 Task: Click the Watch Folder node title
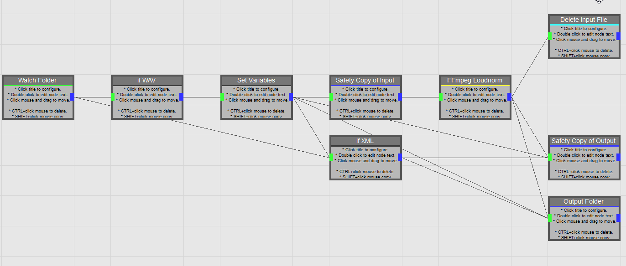tap(37, 80)
